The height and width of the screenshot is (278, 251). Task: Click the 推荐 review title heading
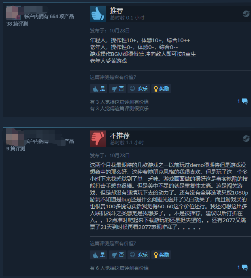pyautogui.click(x=116, y=11)
